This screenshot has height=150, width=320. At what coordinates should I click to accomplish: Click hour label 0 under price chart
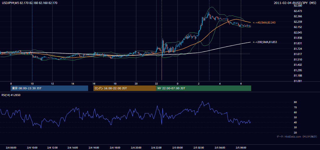tap(178, 83)
